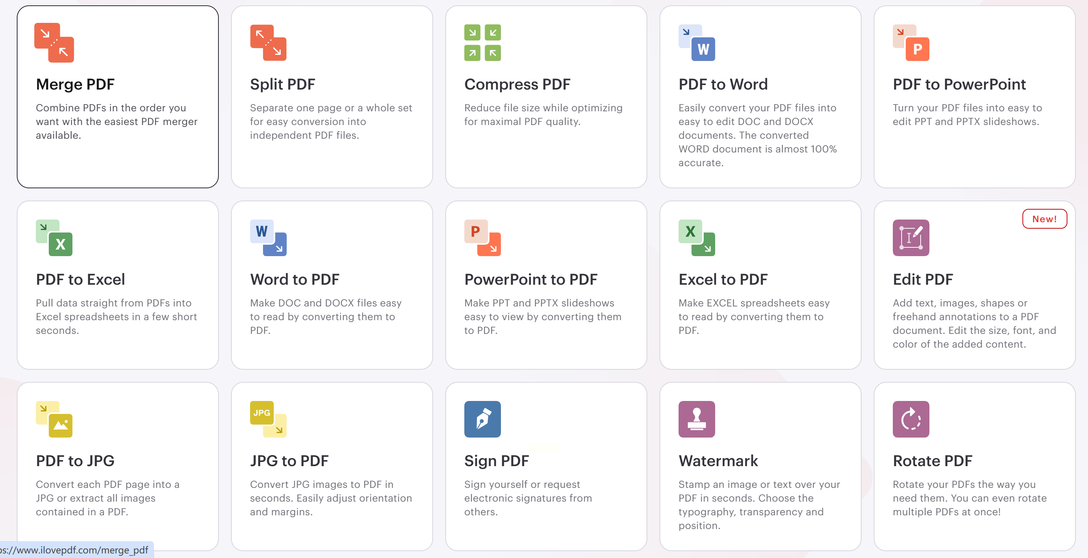Select the Rotate PDF description text

[969, 498]
